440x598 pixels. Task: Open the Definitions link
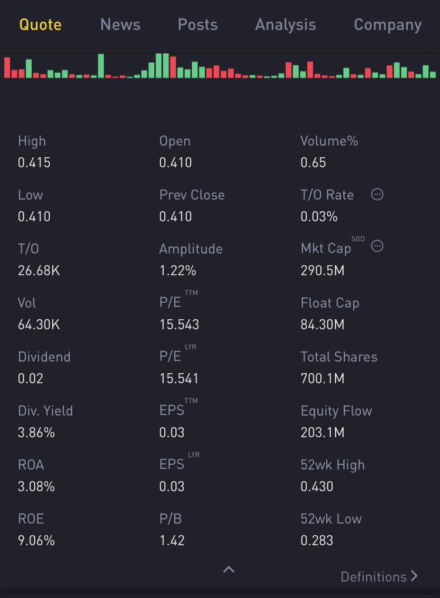click(374, 576)
